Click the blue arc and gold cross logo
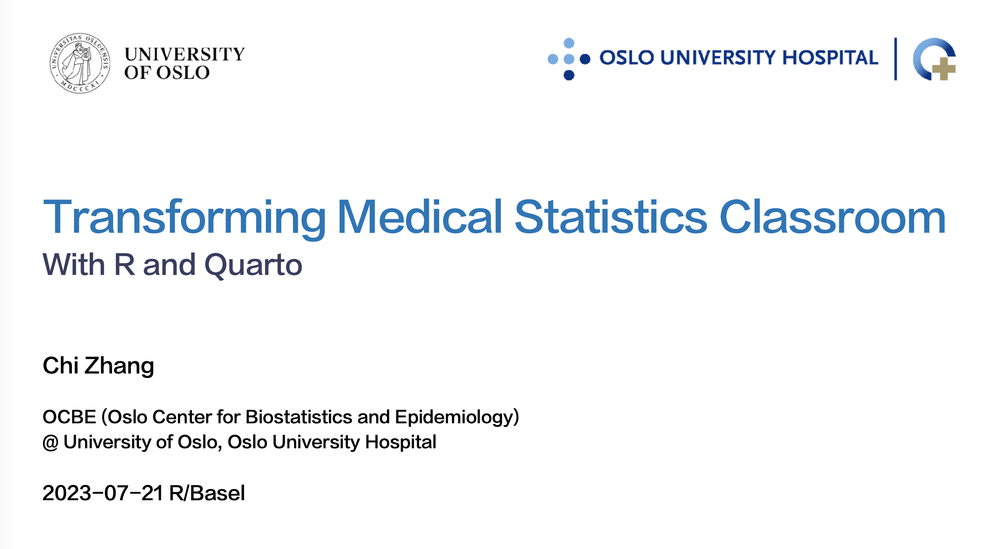The height and width of the screenshot is (549, 988). (x=934, y=59)
